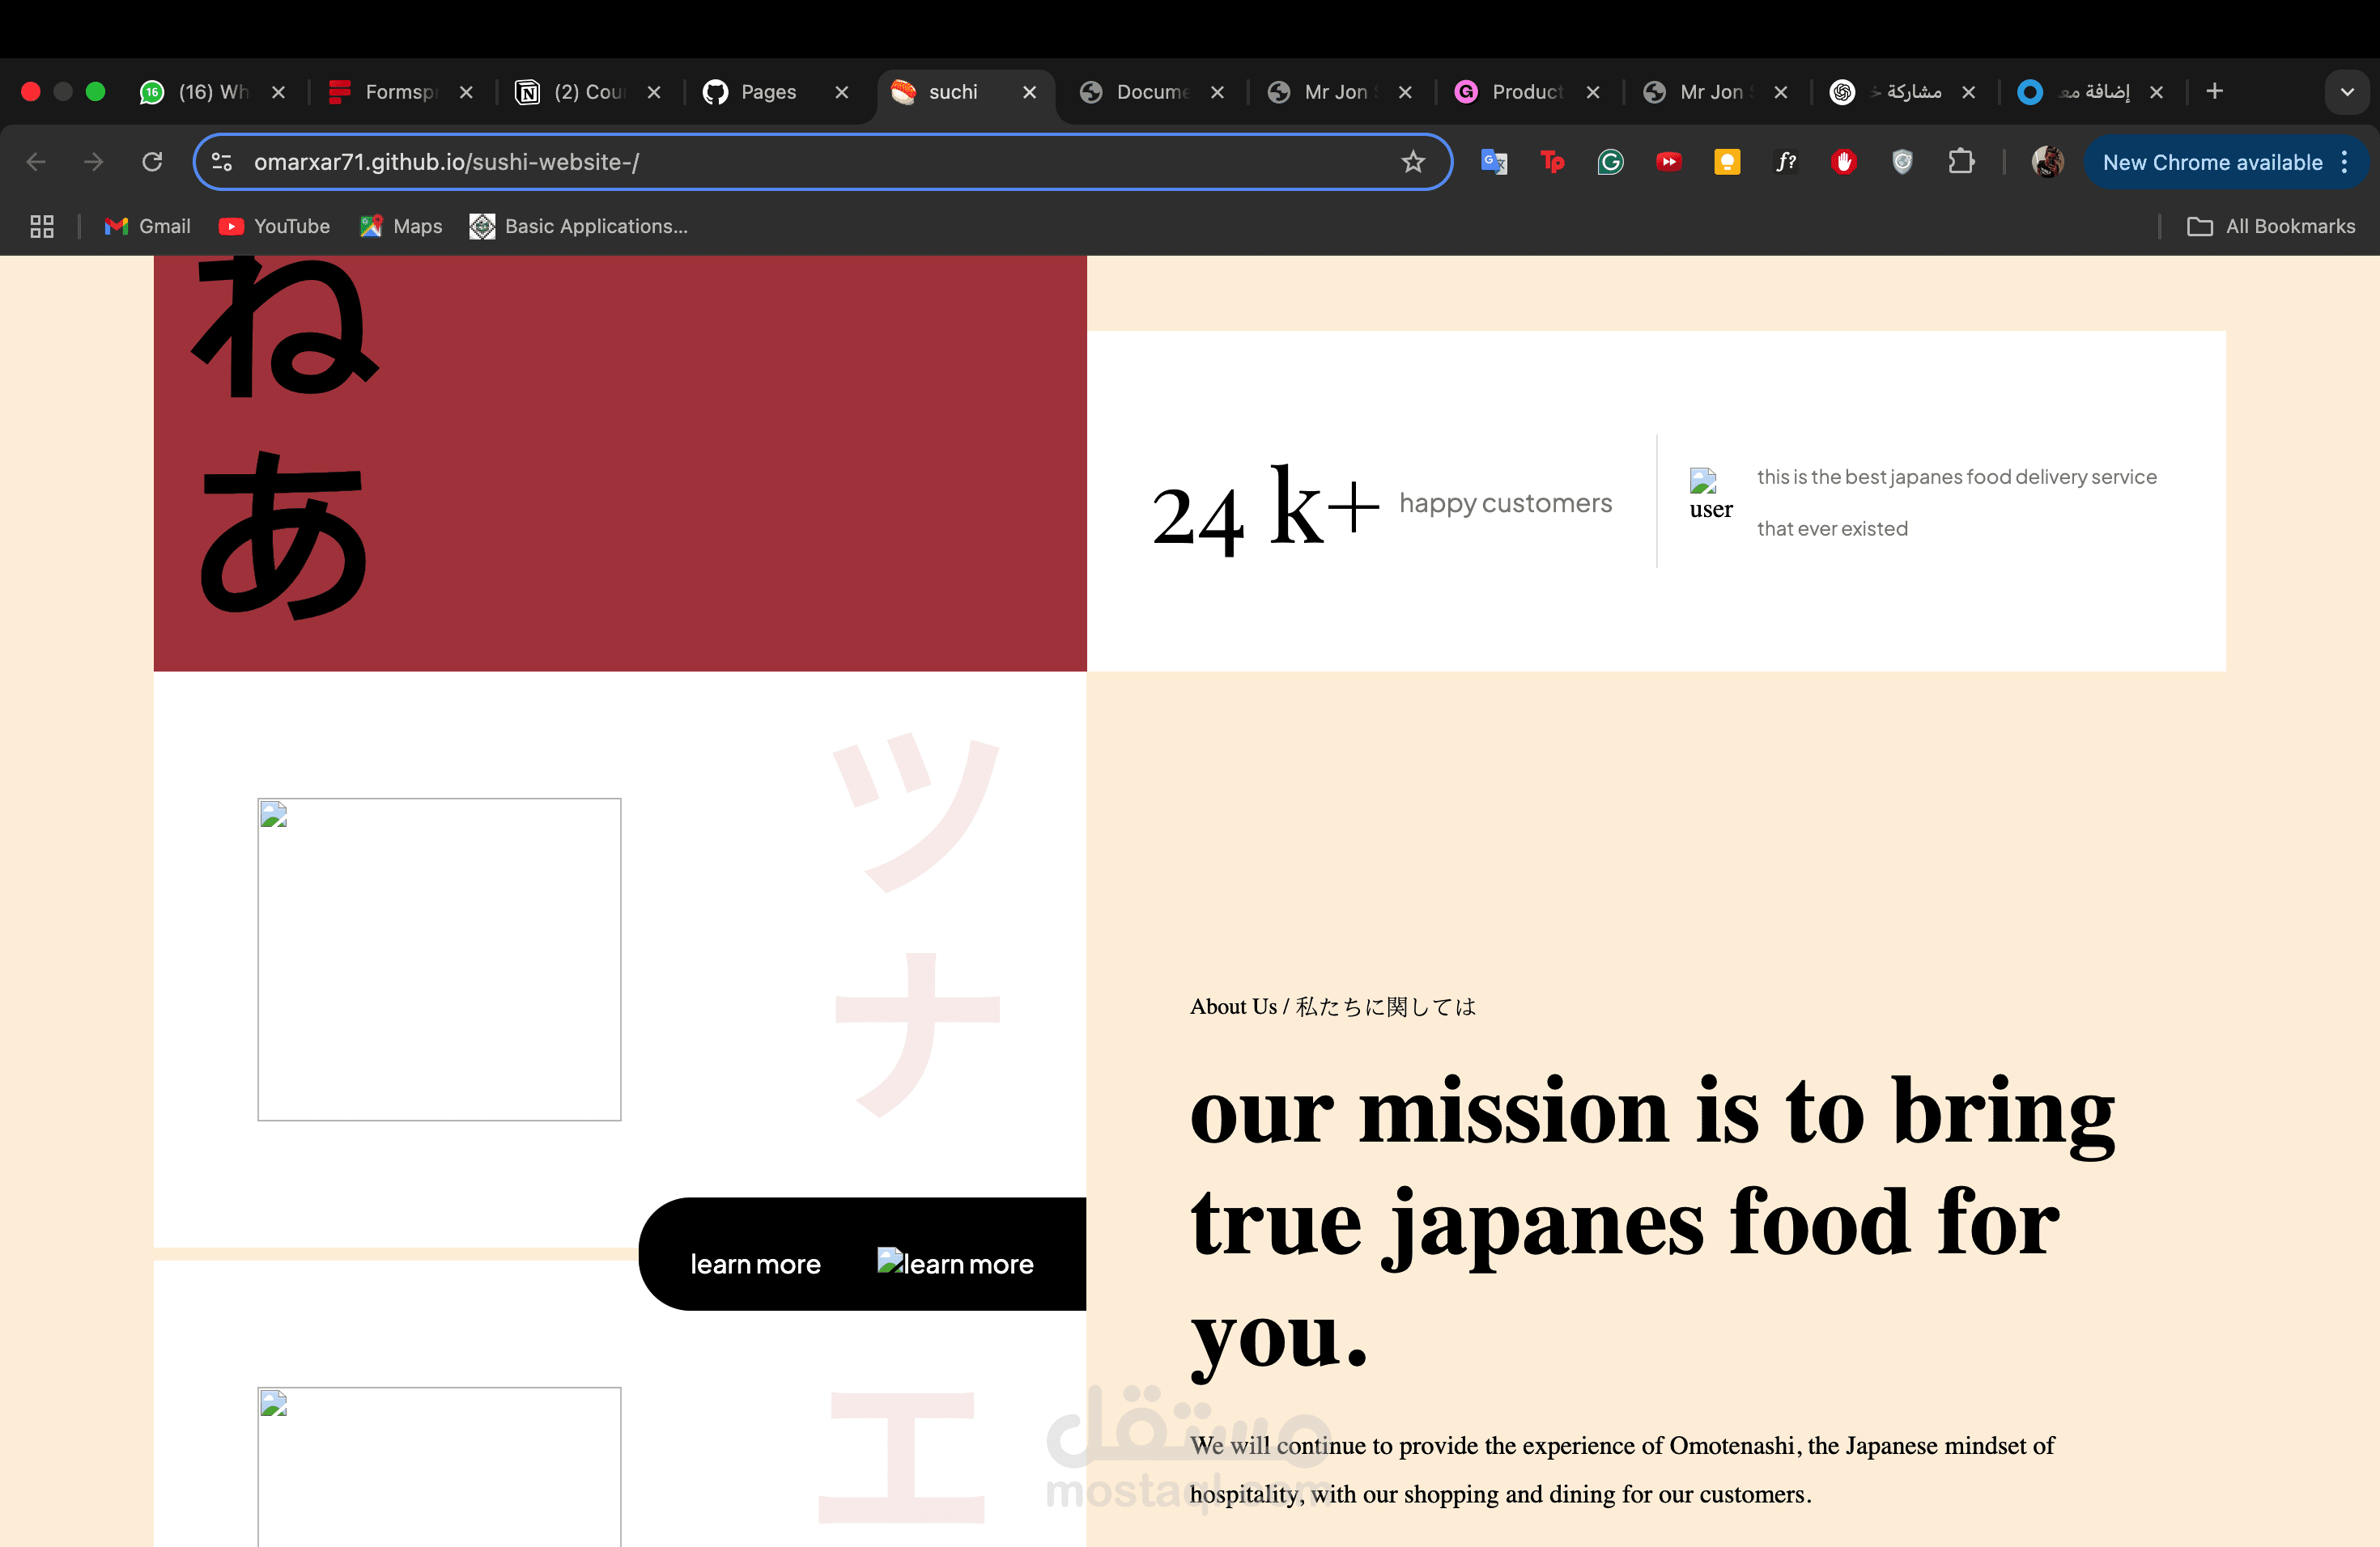
Task: Open the site information icon in address bar
Action: (x=222, y=162)
